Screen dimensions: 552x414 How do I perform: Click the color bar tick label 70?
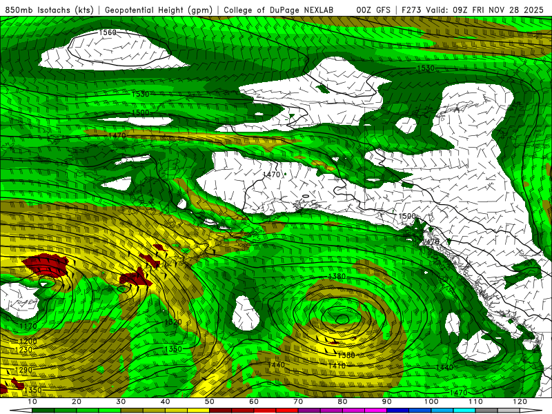point(298,402)
